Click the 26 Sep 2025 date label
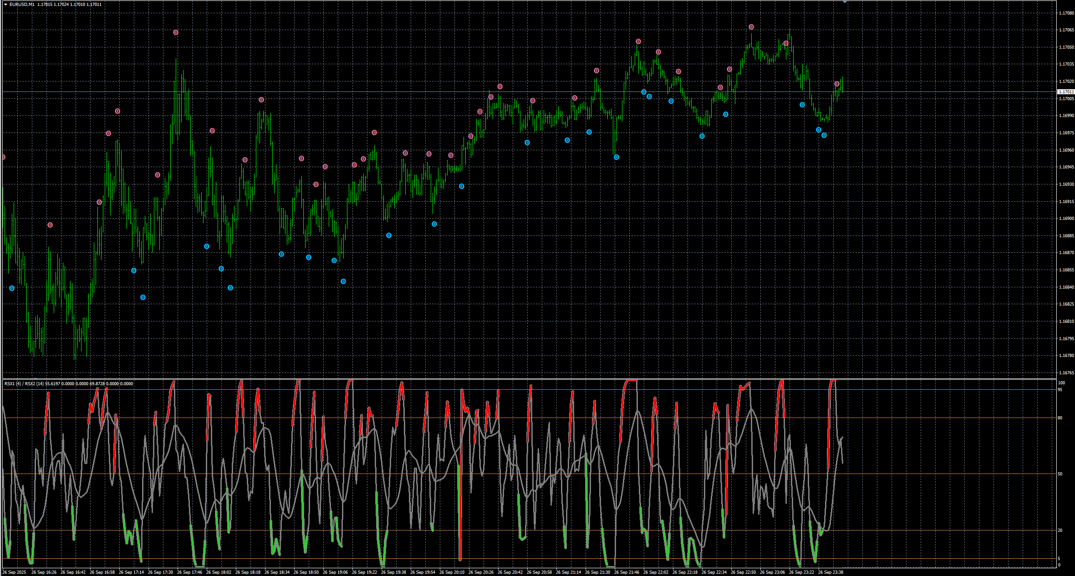The image size is (1075, 576). pyautogui.click(x=14, y=572)
